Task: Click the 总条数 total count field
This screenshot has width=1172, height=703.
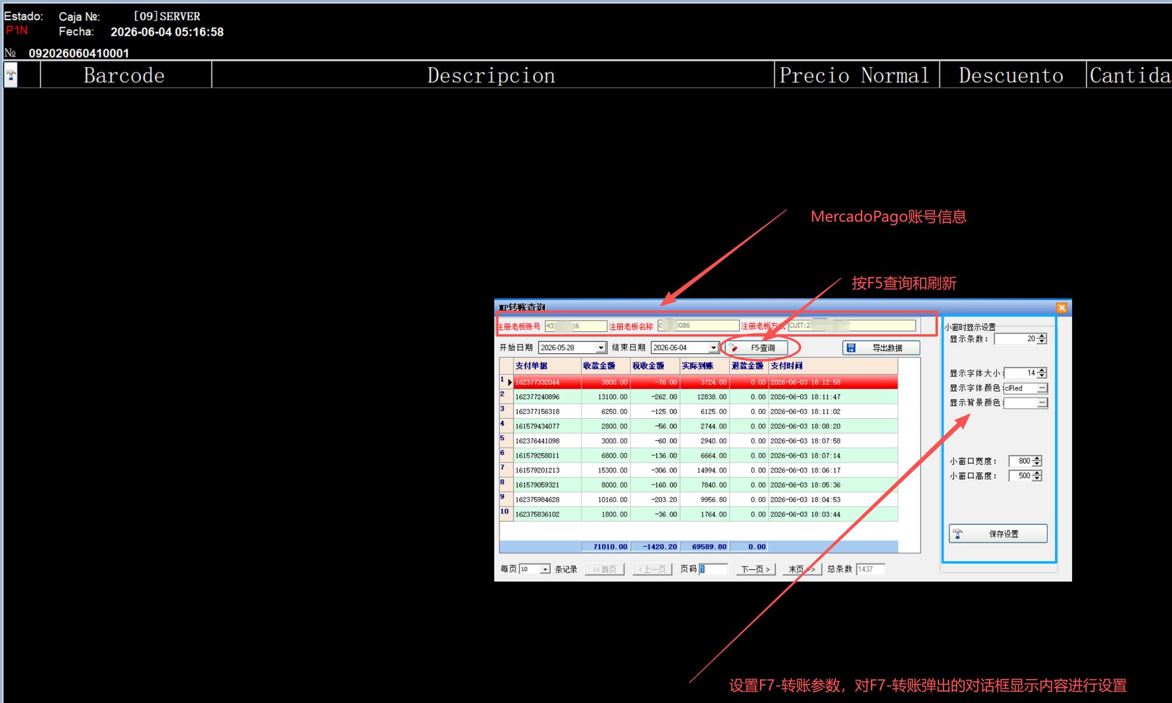Action: pyautogui.click(x=870, y=569)
